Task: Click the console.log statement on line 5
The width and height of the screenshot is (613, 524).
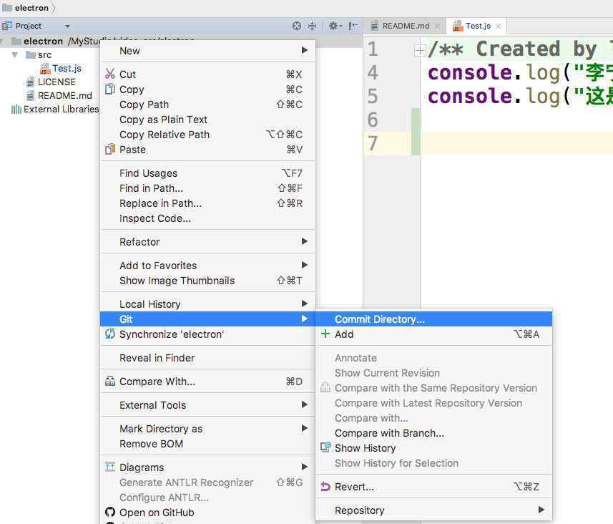Action: pos(520,96)
